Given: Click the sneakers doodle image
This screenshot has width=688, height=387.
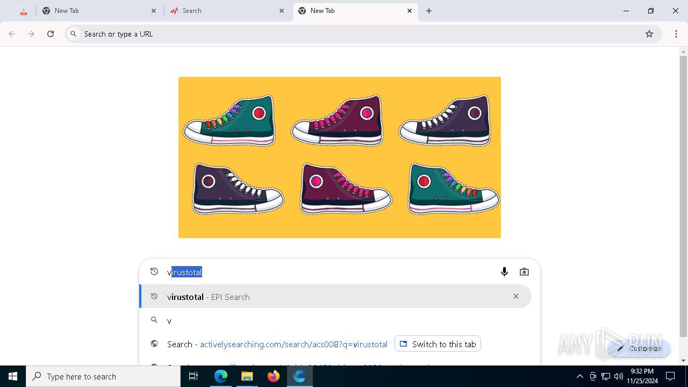Looking at the screenshot, I should click(340, 157).
